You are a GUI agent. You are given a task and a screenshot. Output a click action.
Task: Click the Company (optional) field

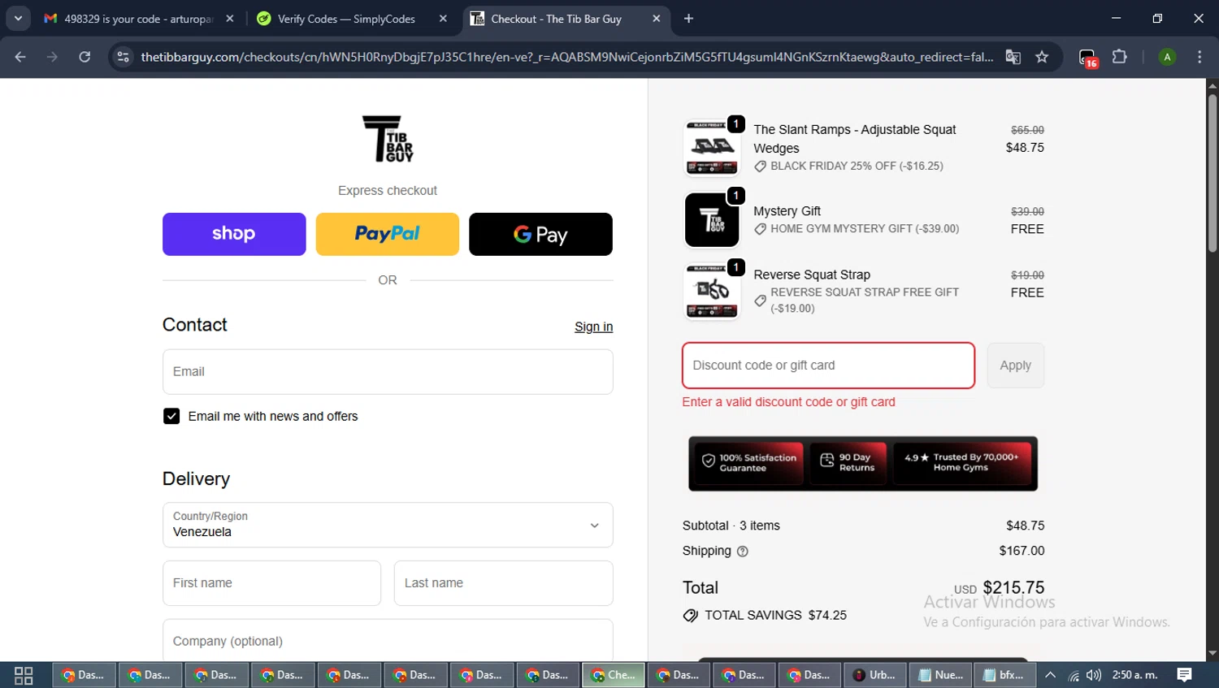coord(388,641)
